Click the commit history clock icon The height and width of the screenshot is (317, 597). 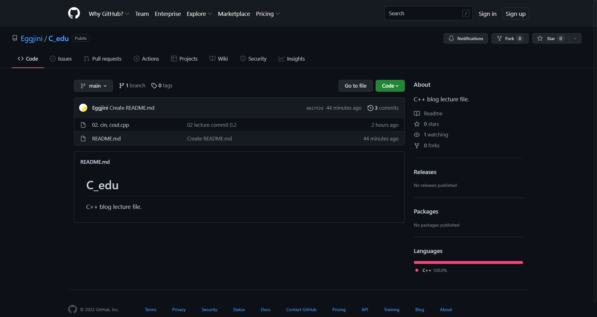click(370, 108)
